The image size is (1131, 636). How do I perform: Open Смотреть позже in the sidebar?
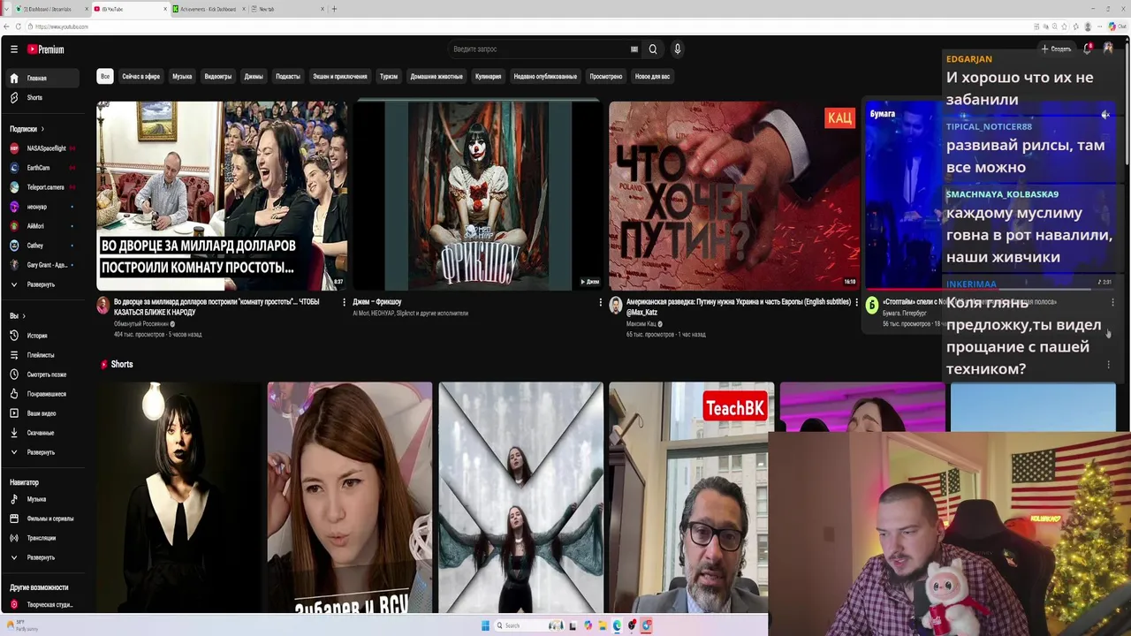41,375
